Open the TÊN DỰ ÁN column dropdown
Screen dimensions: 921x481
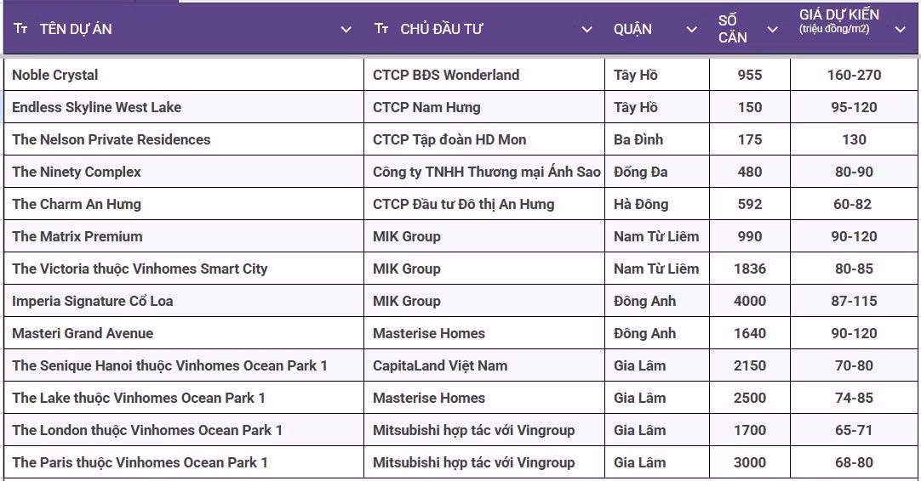(x=346, y=30)
